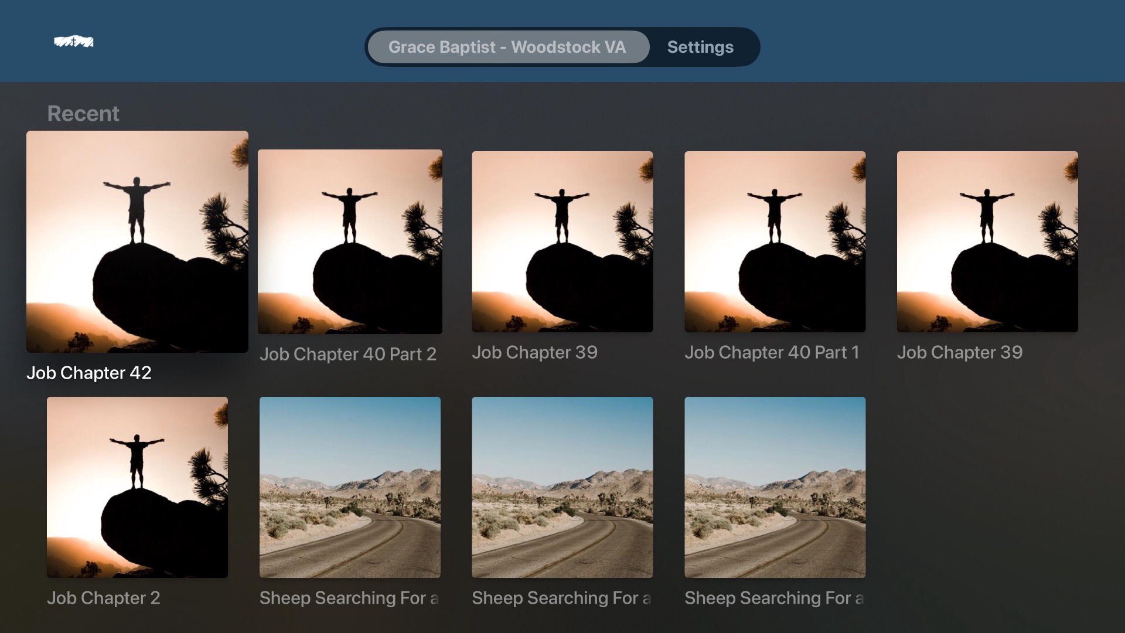Open the Job Chapter 42 thumbnail
The width and height of the screenshot is (1125, 633).
[x=137, y=241]
